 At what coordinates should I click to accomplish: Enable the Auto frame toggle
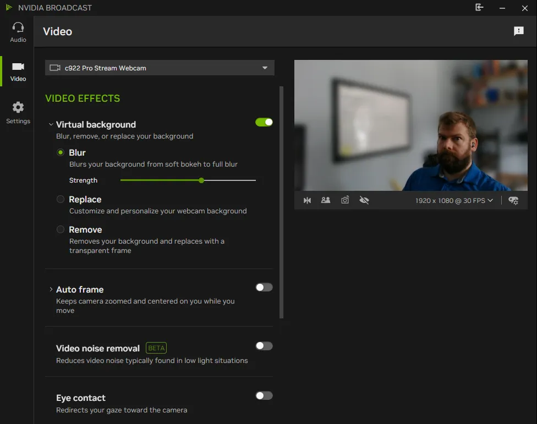(x=264, y=287)
